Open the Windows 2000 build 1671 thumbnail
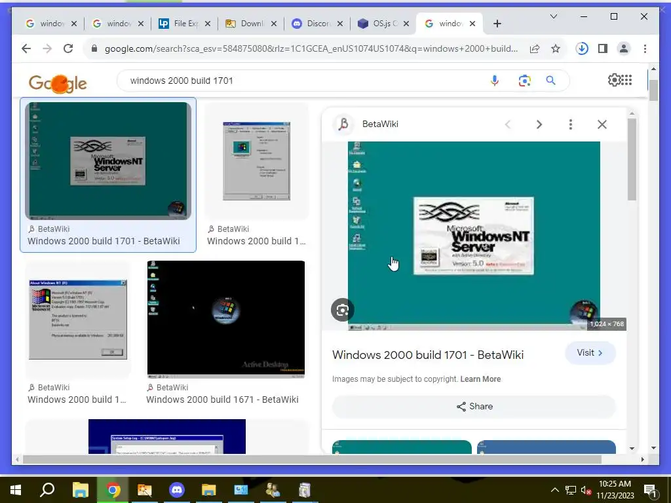This screenshot has width=671, height=503. click(x=226, y=320)
